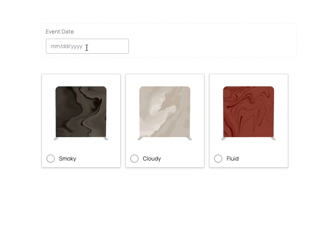Click the "Fluid" text label

pyautogui.click(x=232, y=159)
